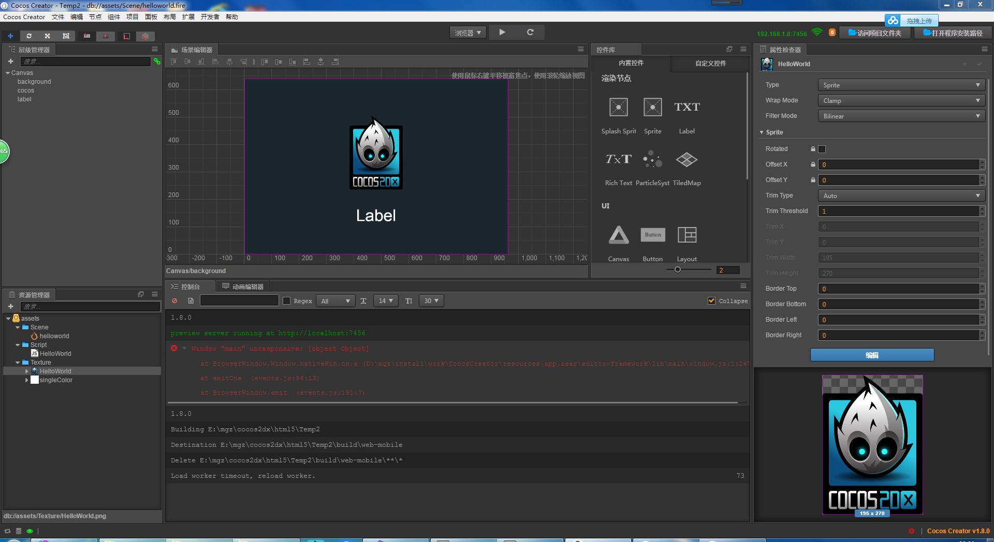Click the Button UI control icon
This screenshot has width=994, height=542.
(x=653, y=235)
